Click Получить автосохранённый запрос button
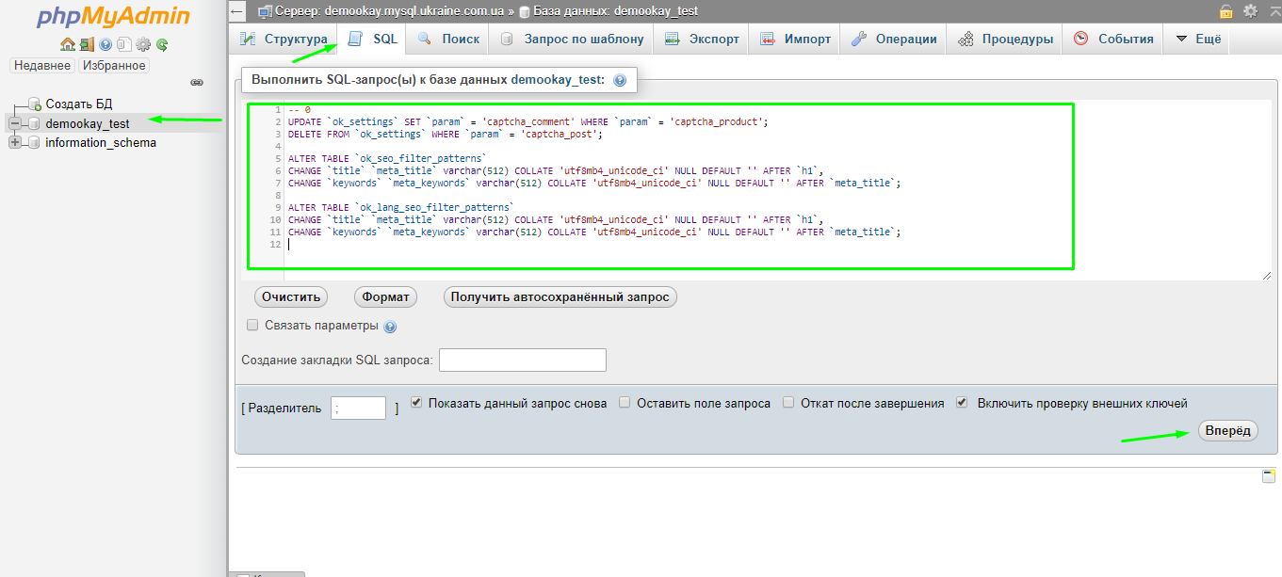This screenshot has width=1282, height=577. click(x=560, y=297)
